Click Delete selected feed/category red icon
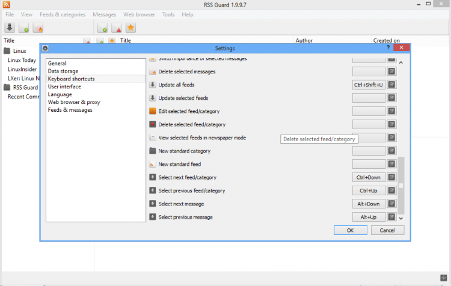 pyautogui.click(x=153, y=124)
